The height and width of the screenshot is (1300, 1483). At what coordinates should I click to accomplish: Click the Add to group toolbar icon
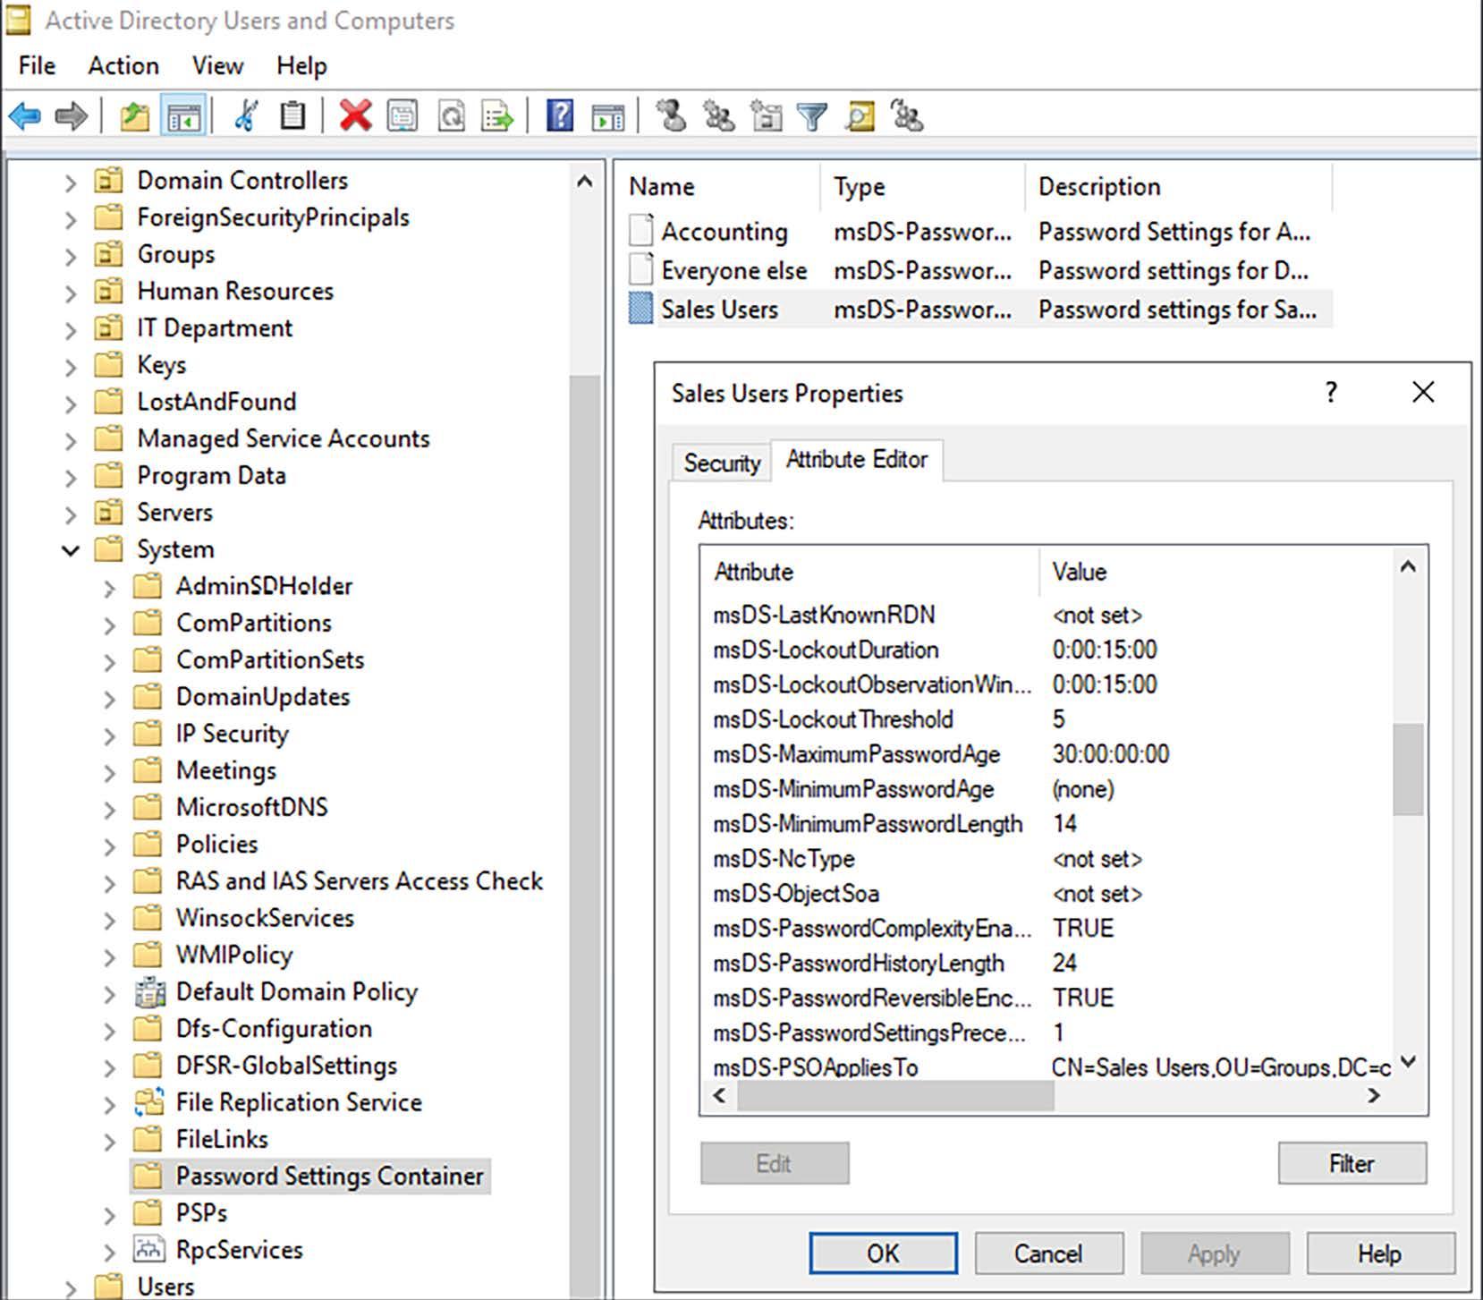[x=907, y=116]
